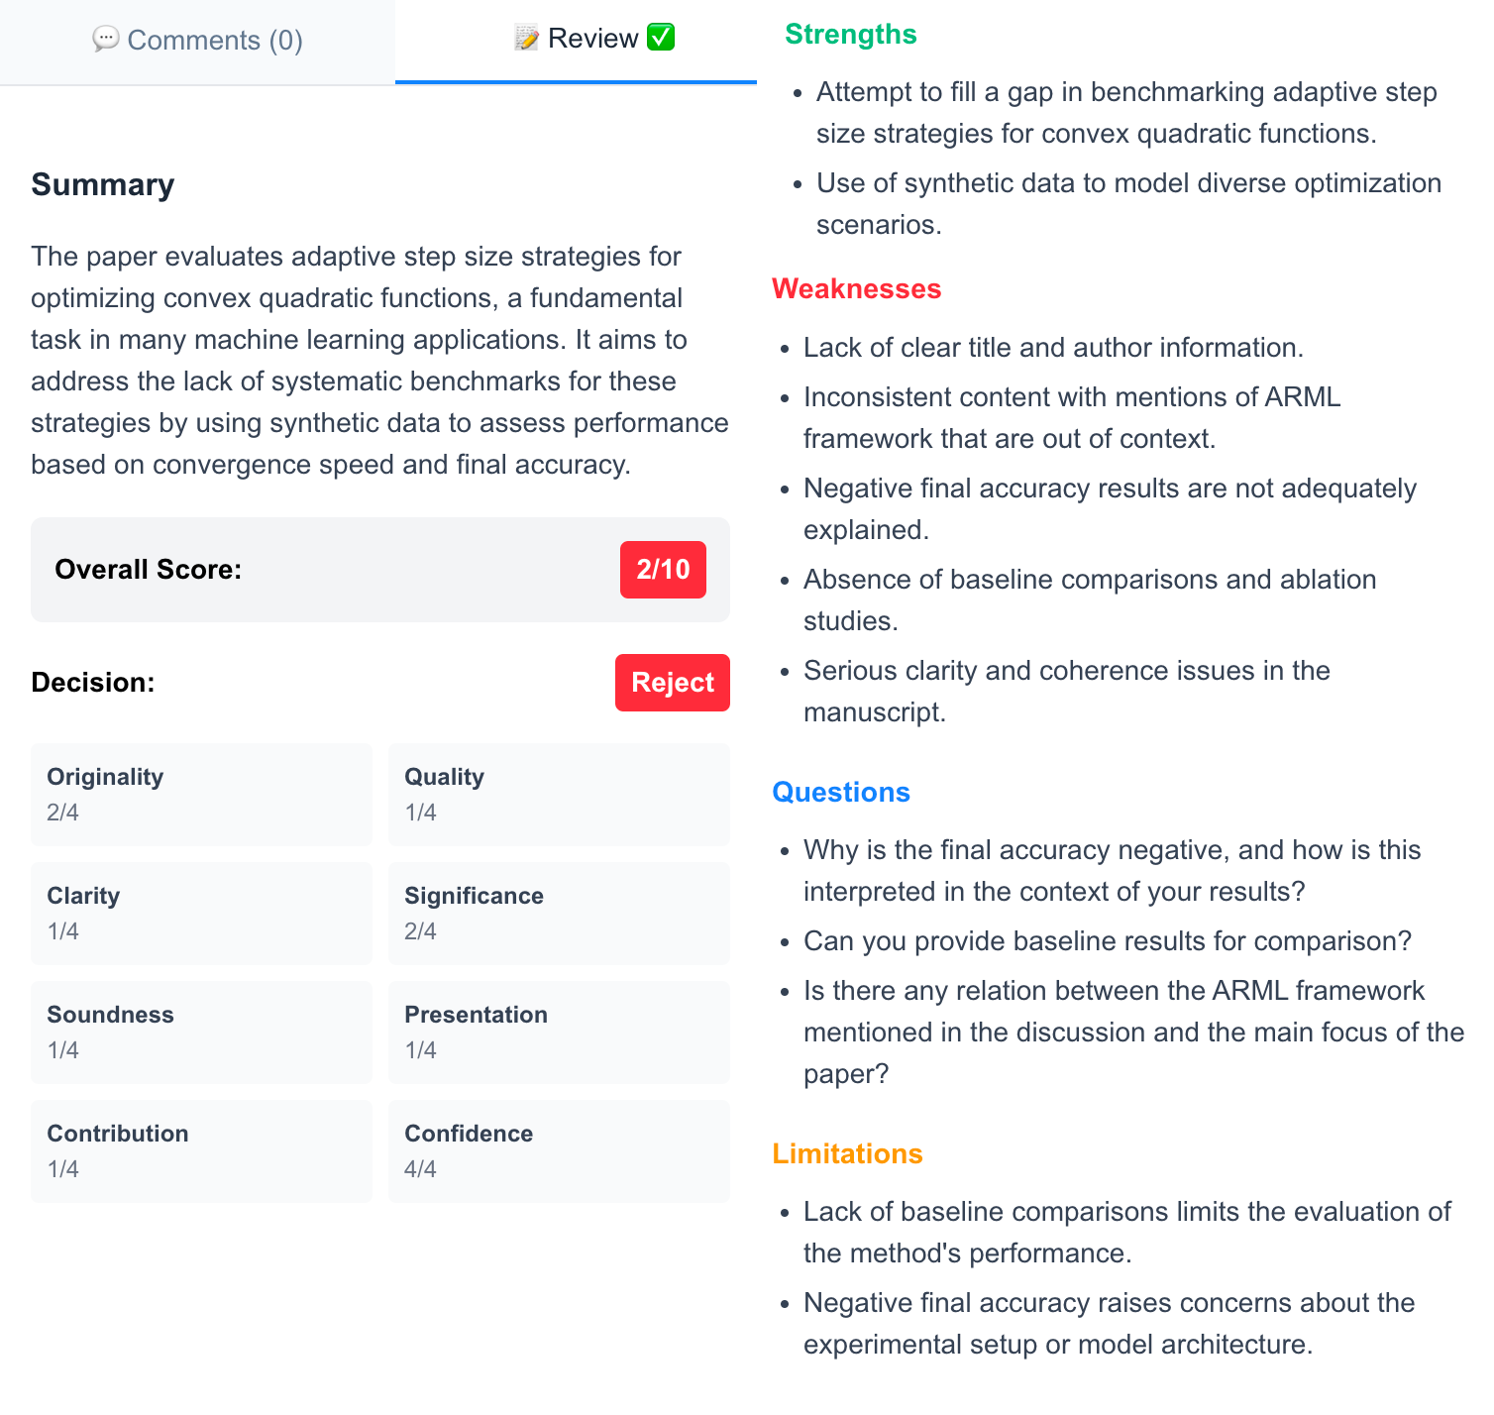The image size is (1494, 1415).
Task: Click the memo pencil icon
Action: tap(527, 39)
